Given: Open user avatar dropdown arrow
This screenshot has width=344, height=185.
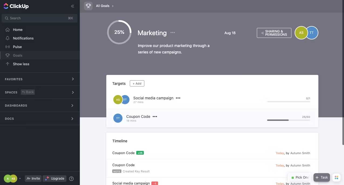Looking at the screenshot, I should point(20,179).
